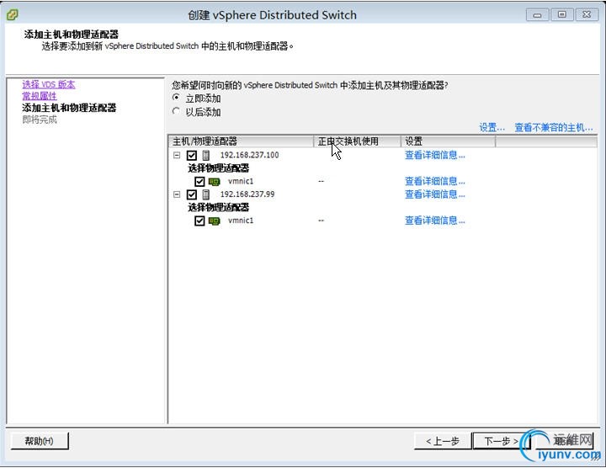This screenshot has height=468, width=606.
Task: Collapse the 192.168.237.100 host tree node
Action: pos(177,156)
